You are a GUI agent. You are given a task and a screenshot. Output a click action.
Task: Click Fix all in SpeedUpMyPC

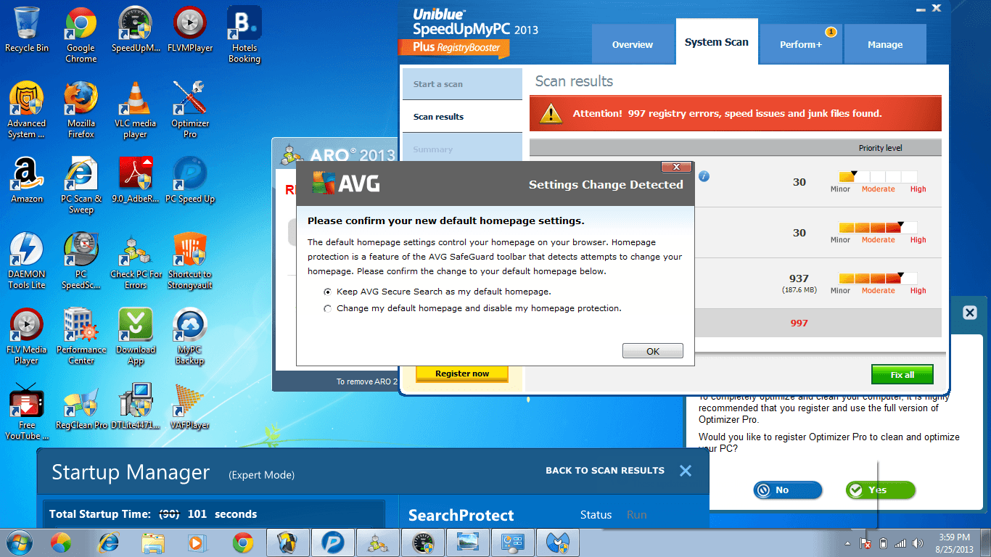(902, 375)
